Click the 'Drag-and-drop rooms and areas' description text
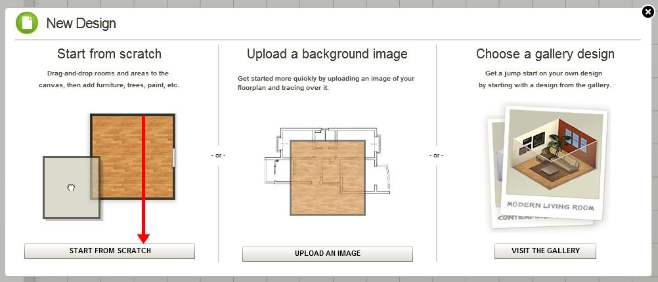 pyautogui.click(x=109, y=79)
